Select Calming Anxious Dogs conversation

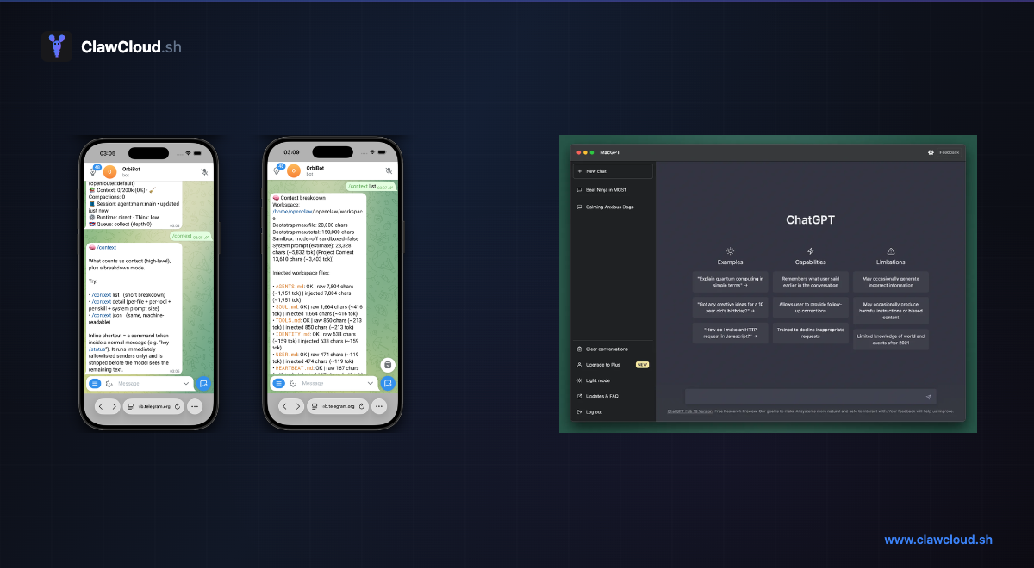tap(609, 207)
